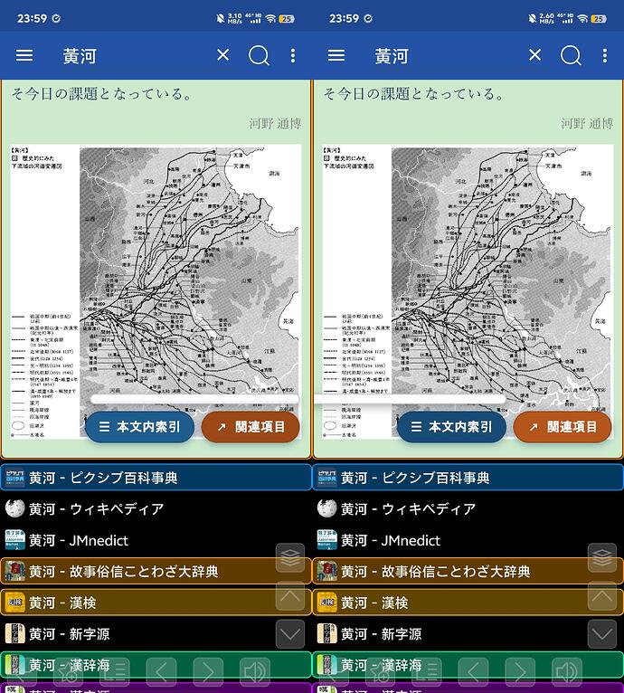
Task: Open 黄河 - ウィキペディア entry on left screen
Action: click(156, 509)
